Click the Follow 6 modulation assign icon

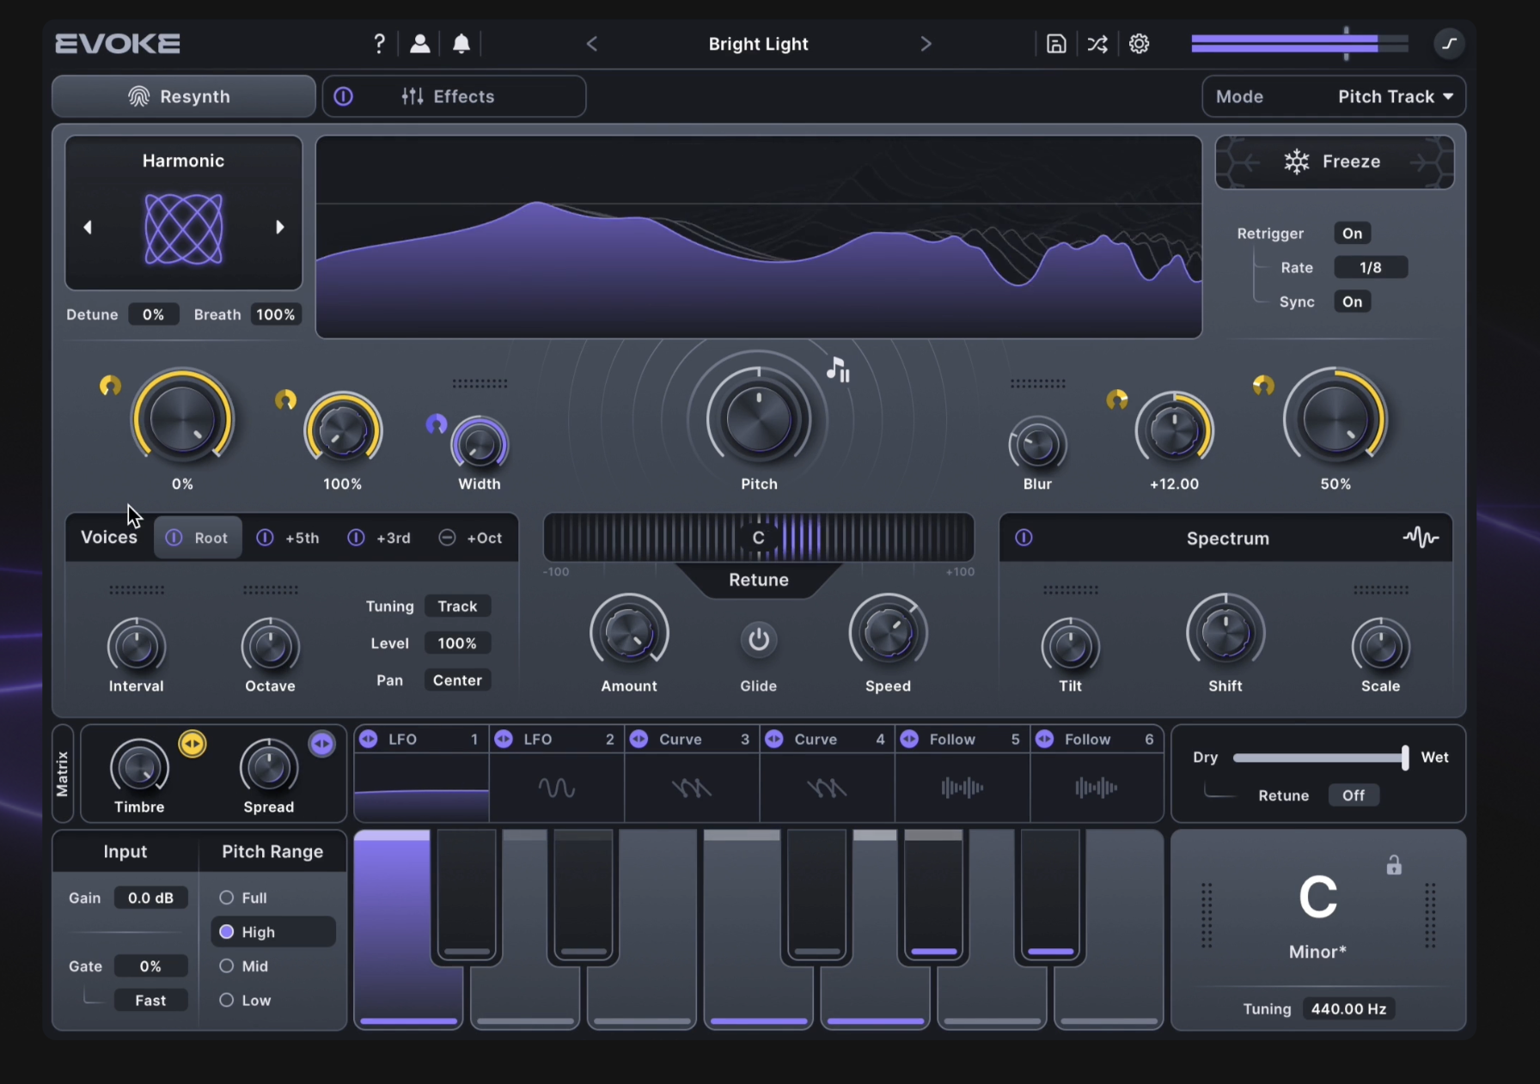point(1044,739)
